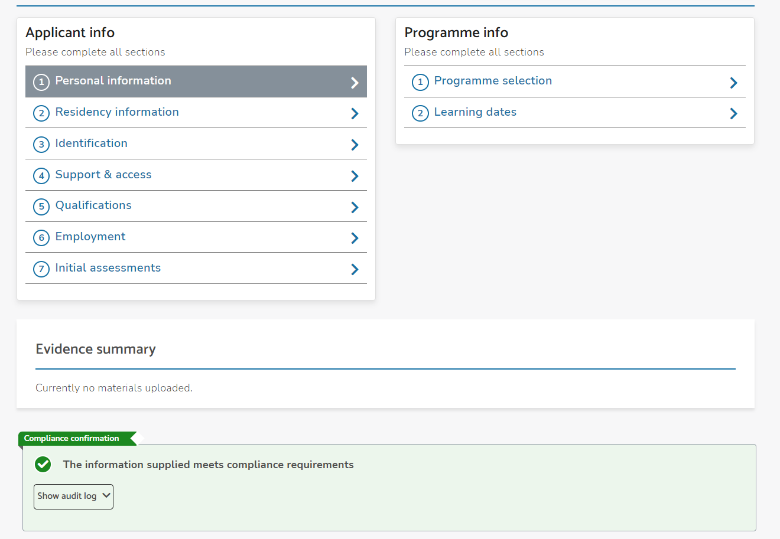Open the Learning dates section
This screenshot has width=780, height=539.
click(575, 113)
